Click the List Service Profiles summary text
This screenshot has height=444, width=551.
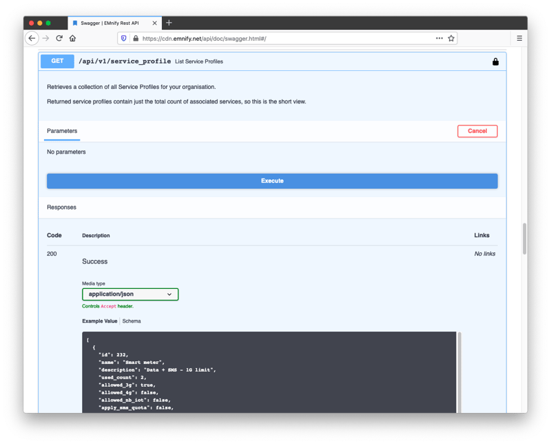(x=199, y=61)
